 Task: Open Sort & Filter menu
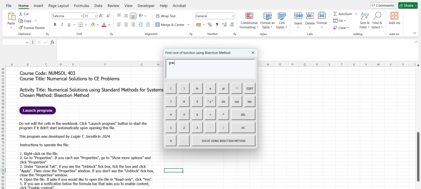coord(365,20)
